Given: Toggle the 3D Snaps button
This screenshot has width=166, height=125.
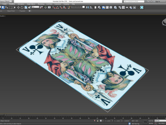Looking at the screenshot, I should point(54,8).
